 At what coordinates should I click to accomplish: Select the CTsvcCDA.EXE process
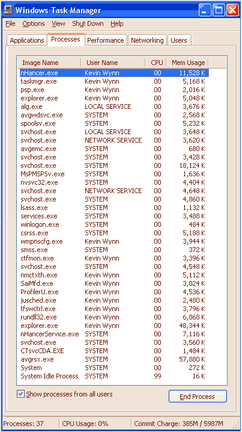(114, 351)
